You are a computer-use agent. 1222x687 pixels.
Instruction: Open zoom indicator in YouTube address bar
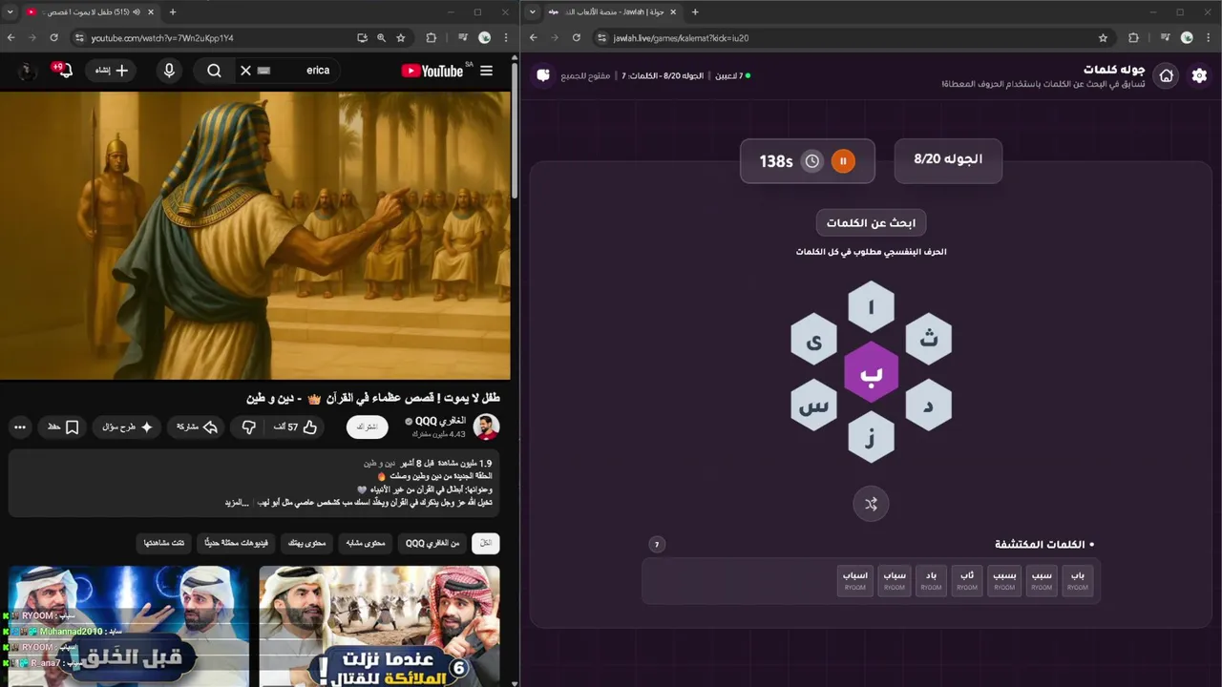pyautogui.click(x=381, y=38)
